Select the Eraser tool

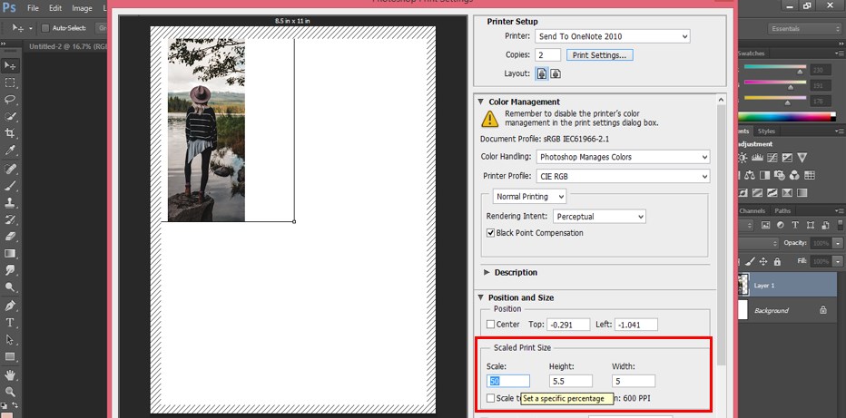pyautogui.click(x=10, y=237)
